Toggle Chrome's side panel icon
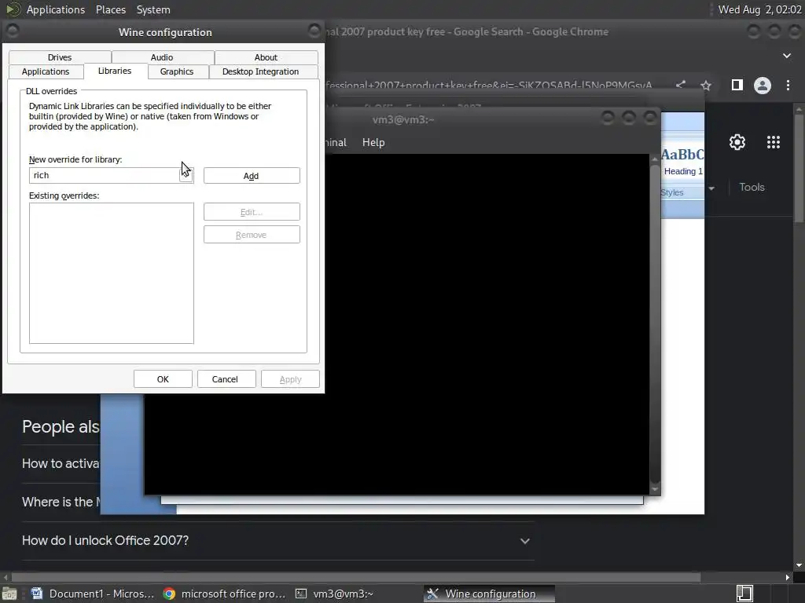The width and height of the screenshot is (805, 603). pyautogui.click(x=737, y=85)
